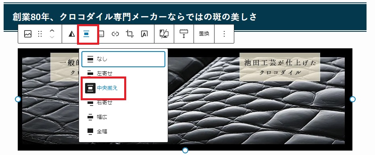Choose 左寄せ alignment
This screenshot has width=375, height=155.
(x=123, y=74)
